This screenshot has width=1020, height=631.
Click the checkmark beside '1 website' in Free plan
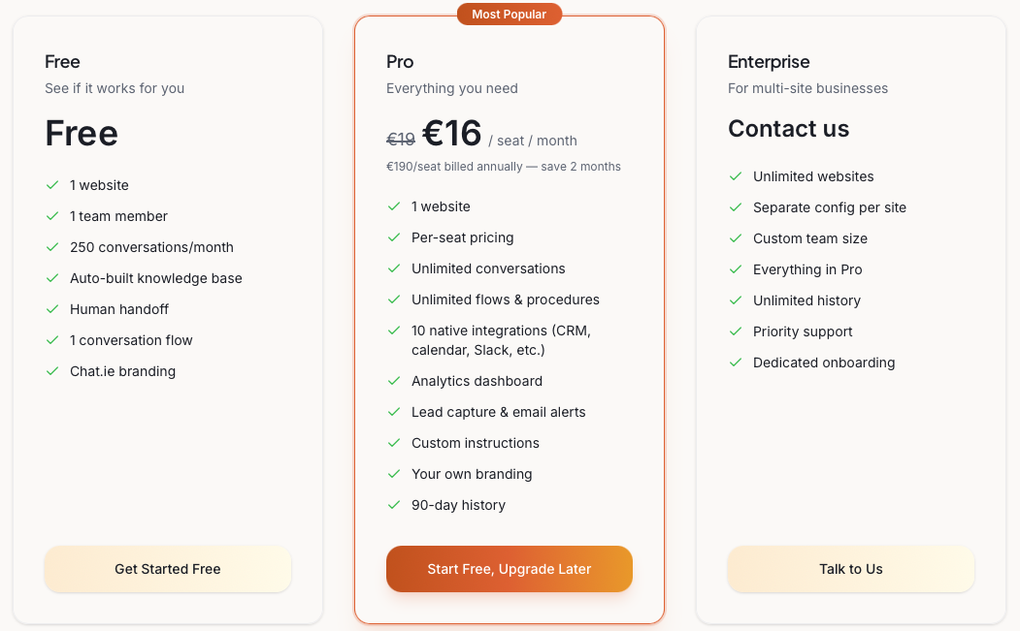point(52,185)
